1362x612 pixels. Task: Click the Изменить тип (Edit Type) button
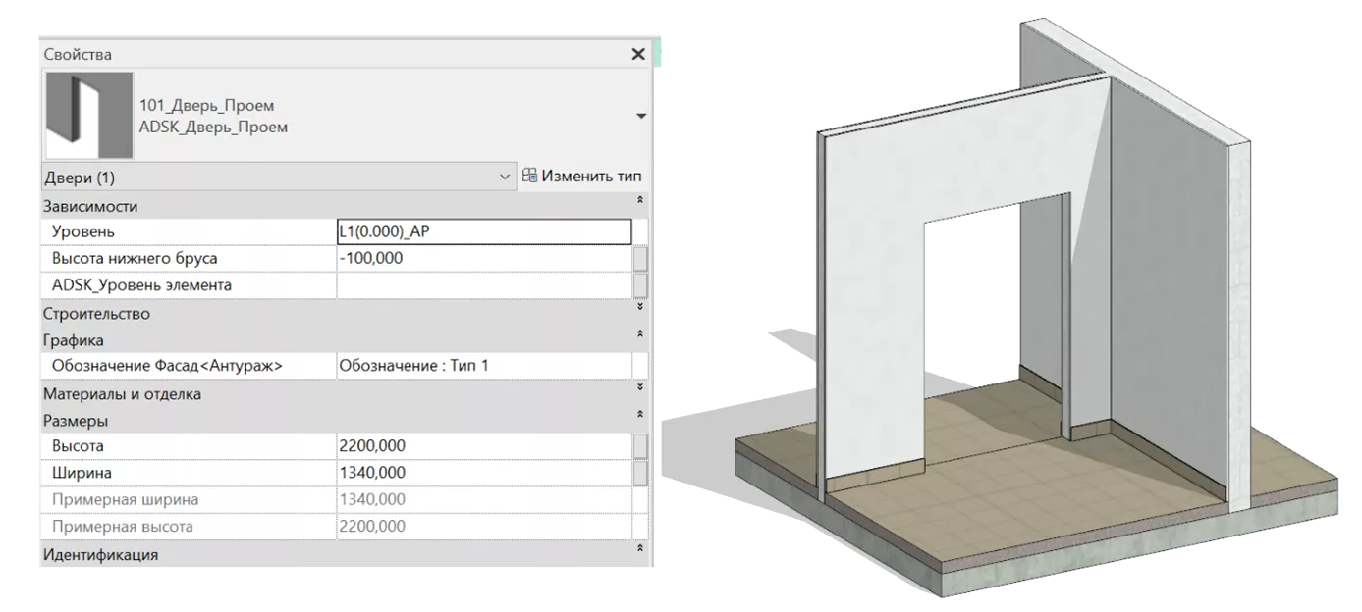(581, 177)
